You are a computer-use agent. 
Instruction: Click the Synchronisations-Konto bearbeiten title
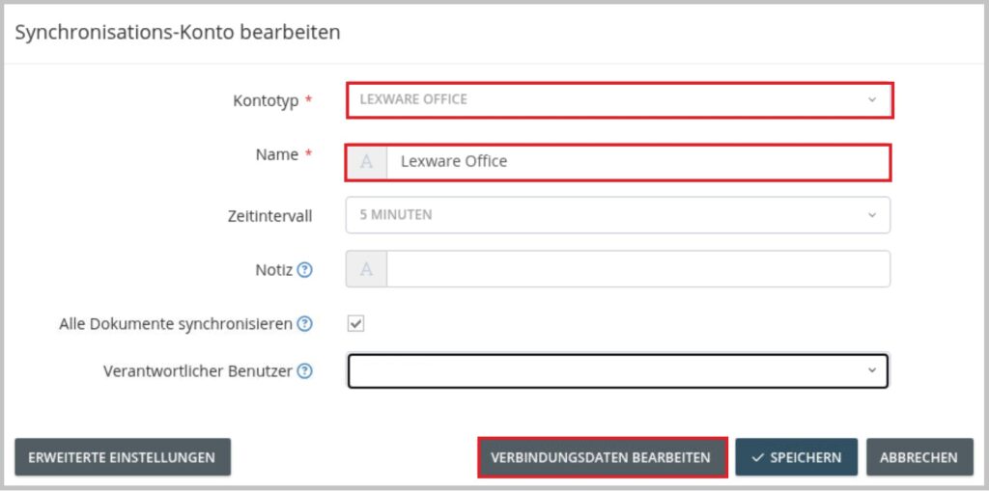pyautogui.click(x=178, y=32)
